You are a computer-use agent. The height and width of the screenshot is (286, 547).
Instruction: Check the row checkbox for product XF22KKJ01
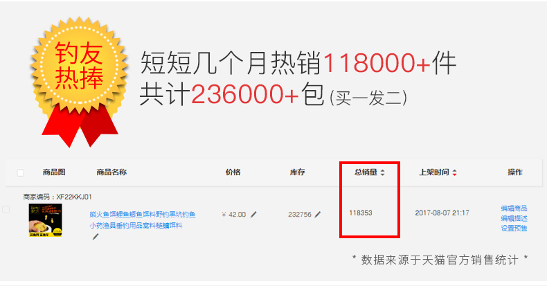coord(6,209)
